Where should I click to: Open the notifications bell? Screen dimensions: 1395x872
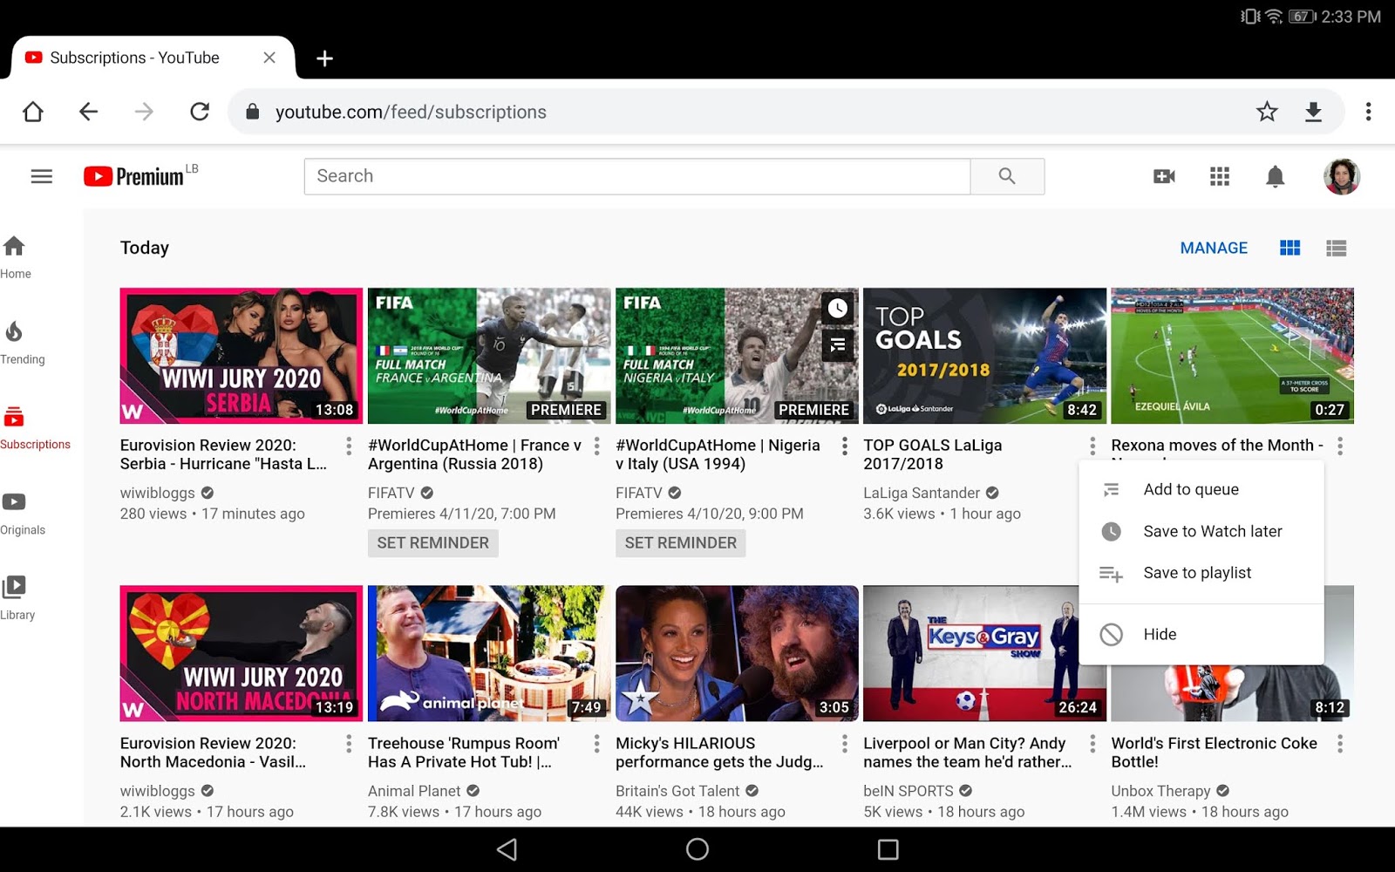[1275, 176]
